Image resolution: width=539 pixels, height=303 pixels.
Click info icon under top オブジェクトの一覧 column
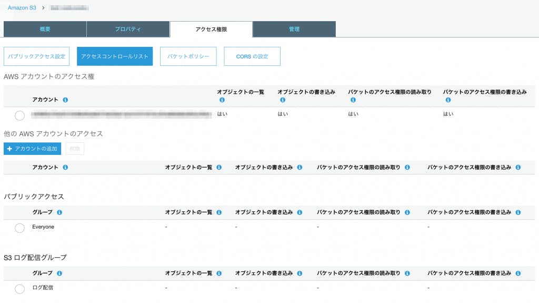coord(222,100)
